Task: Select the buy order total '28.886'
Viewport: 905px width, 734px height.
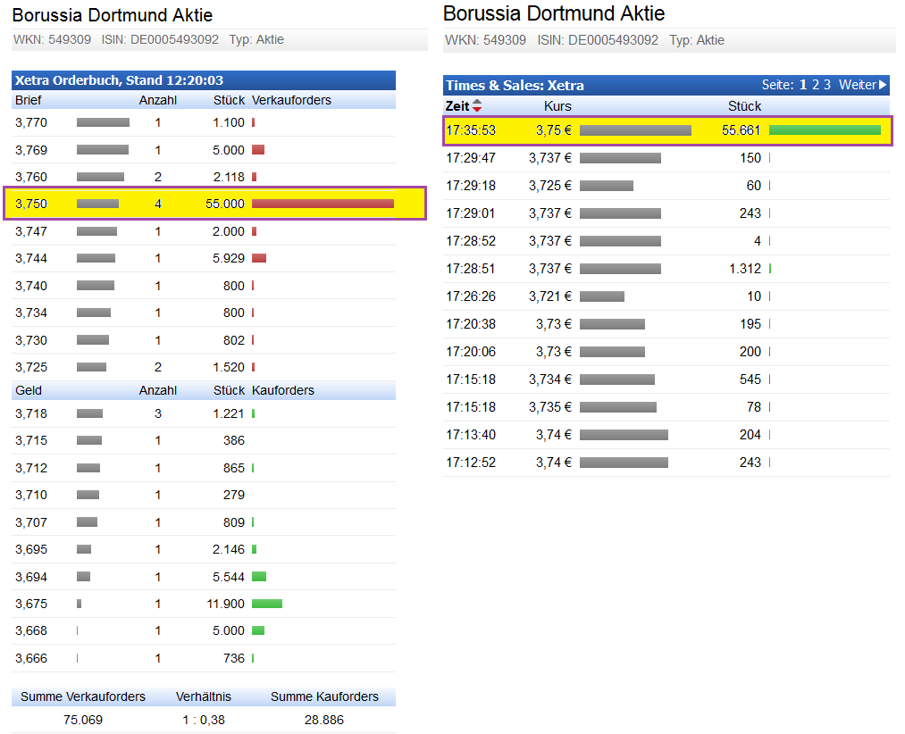Action: click(x=324, y=720)
